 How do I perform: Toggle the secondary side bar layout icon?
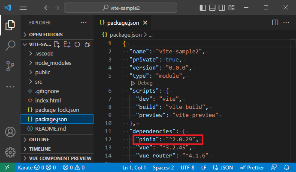tap(222, 8)
